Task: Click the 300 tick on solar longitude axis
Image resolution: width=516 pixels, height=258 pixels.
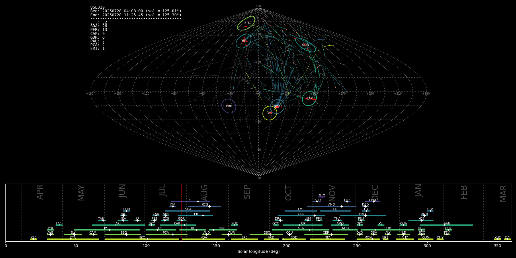Action: click(x=427, y=246)
